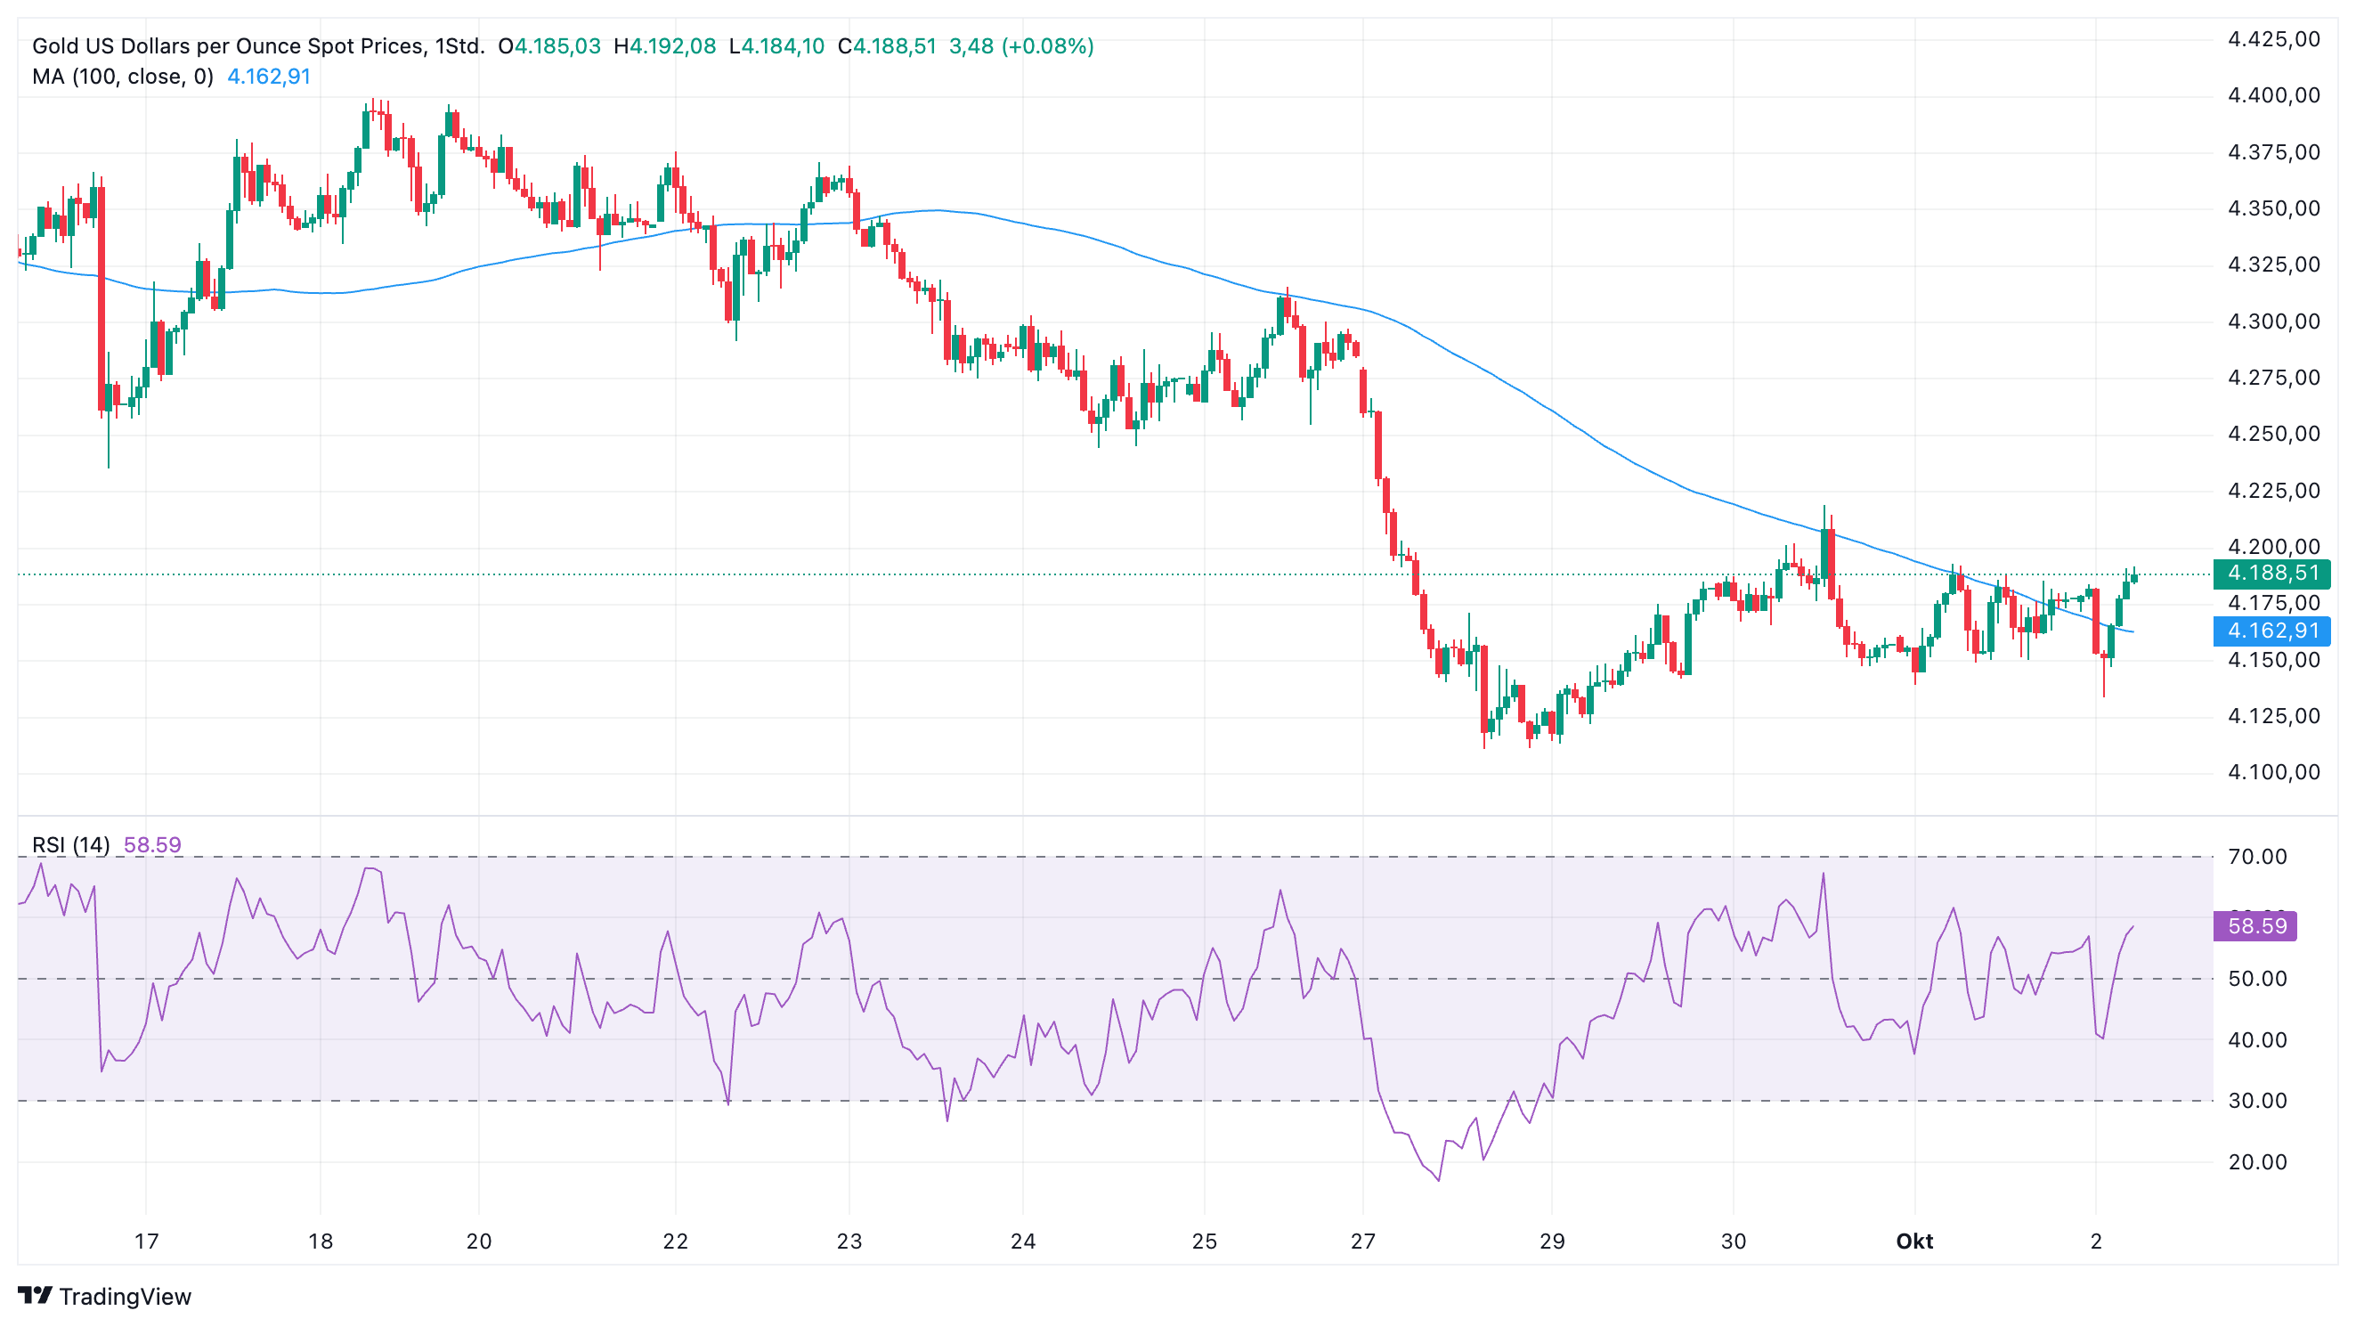The width and height of the screenshot is (2356, 1327).
Task: Click the low value L4.184,10
Action: pos(776,45)
